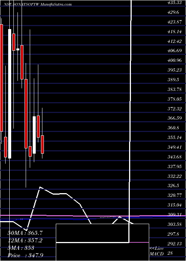Select the 332.22 price axis label
Viewport: 186px width, 261px height.
pos(174,176)
